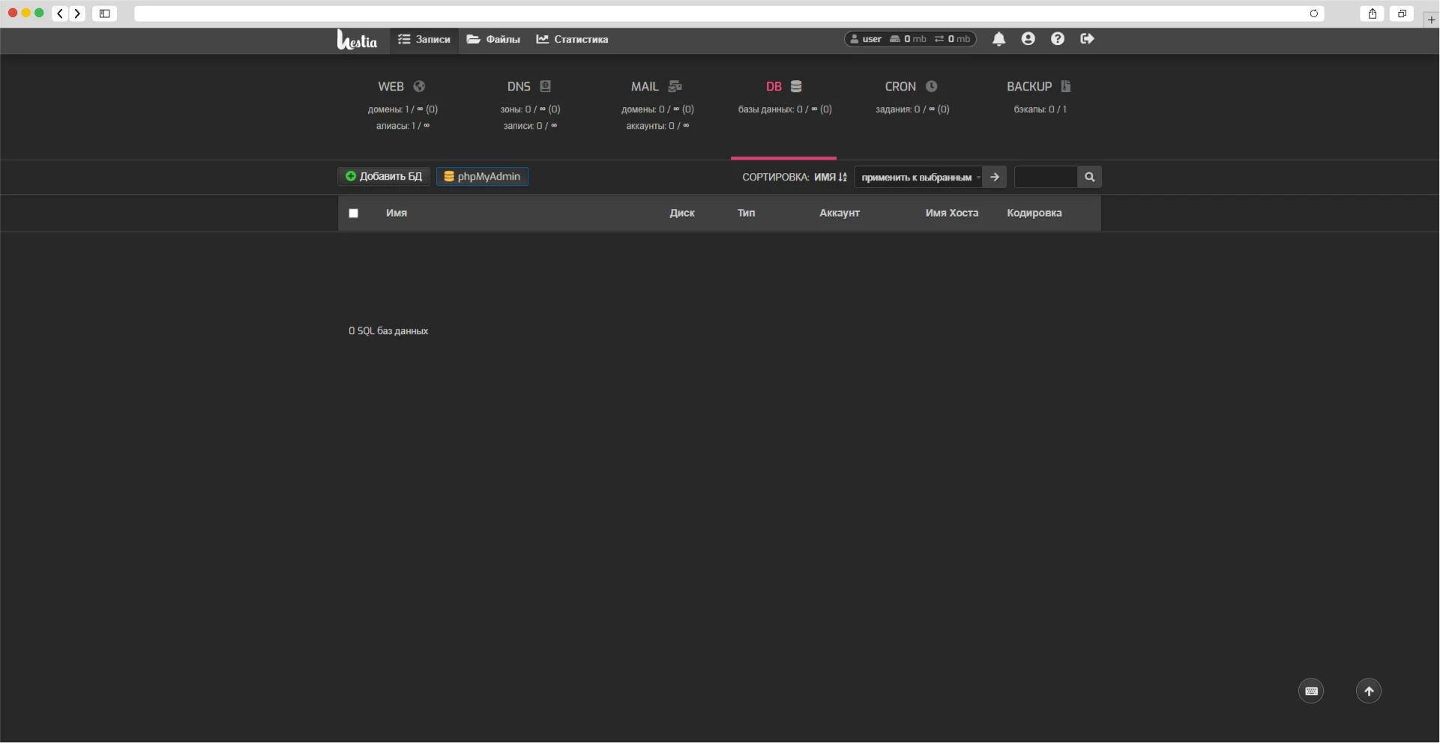The width and height of the screenshot is (1440, 743).
Task: Open the sort by Имя dropdown
Action: click(830, 178)
